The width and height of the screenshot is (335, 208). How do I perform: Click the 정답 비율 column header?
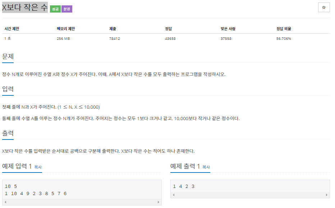coord(284,29)
